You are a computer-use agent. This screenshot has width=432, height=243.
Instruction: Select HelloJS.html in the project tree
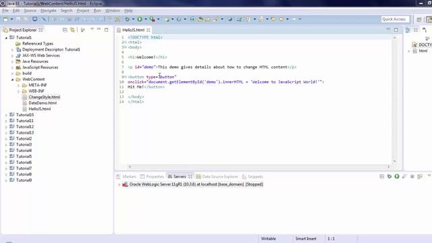39,109
